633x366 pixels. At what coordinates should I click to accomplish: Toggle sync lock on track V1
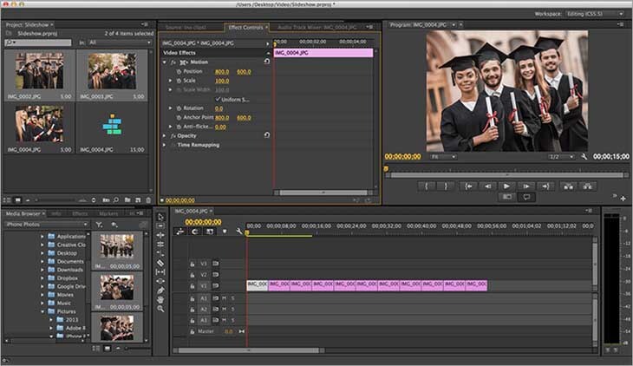pos(216,285)
